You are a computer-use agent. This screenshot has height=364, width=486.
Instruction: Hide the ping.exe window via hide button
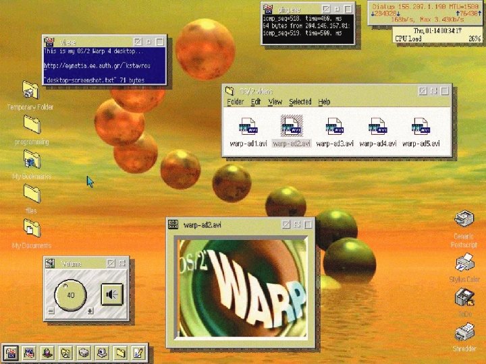(326, 9)
